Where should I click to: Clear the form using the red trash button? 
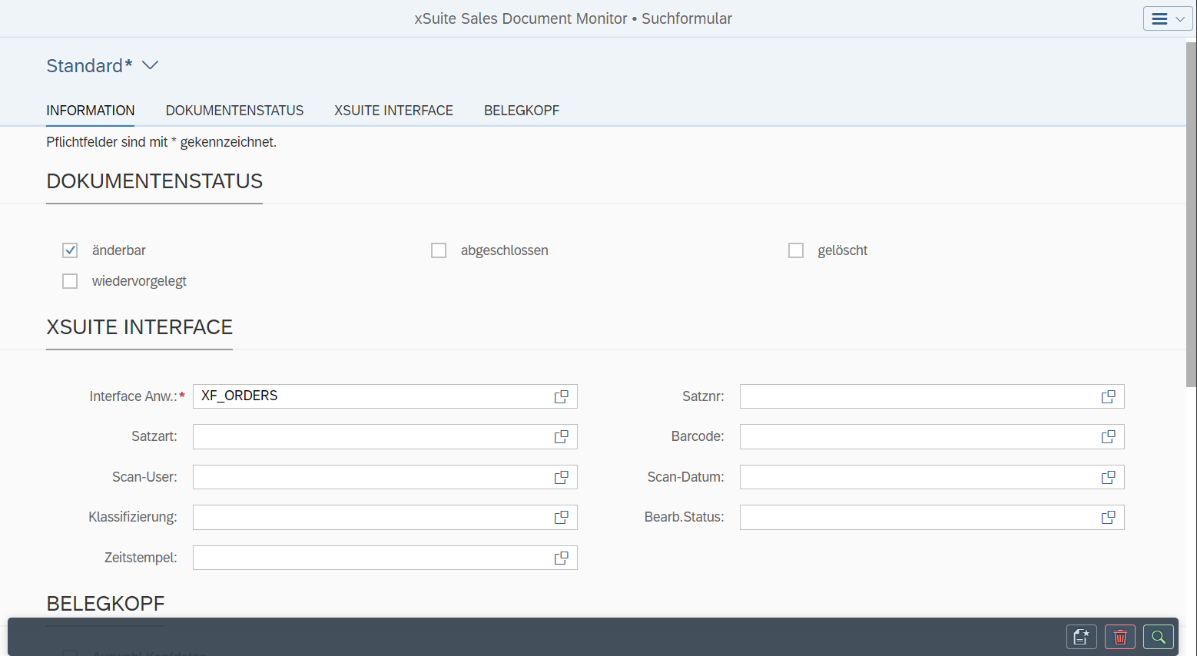pos(1119,636)
